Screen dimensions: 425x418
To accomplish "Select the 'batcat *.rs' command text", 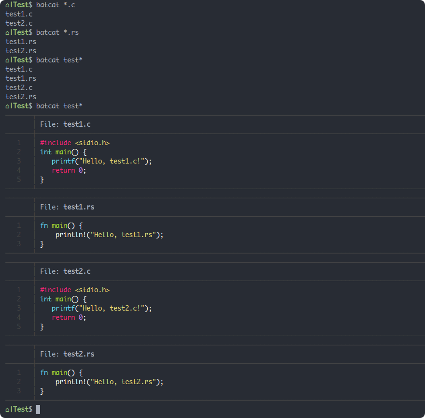I will pos(57,32).
